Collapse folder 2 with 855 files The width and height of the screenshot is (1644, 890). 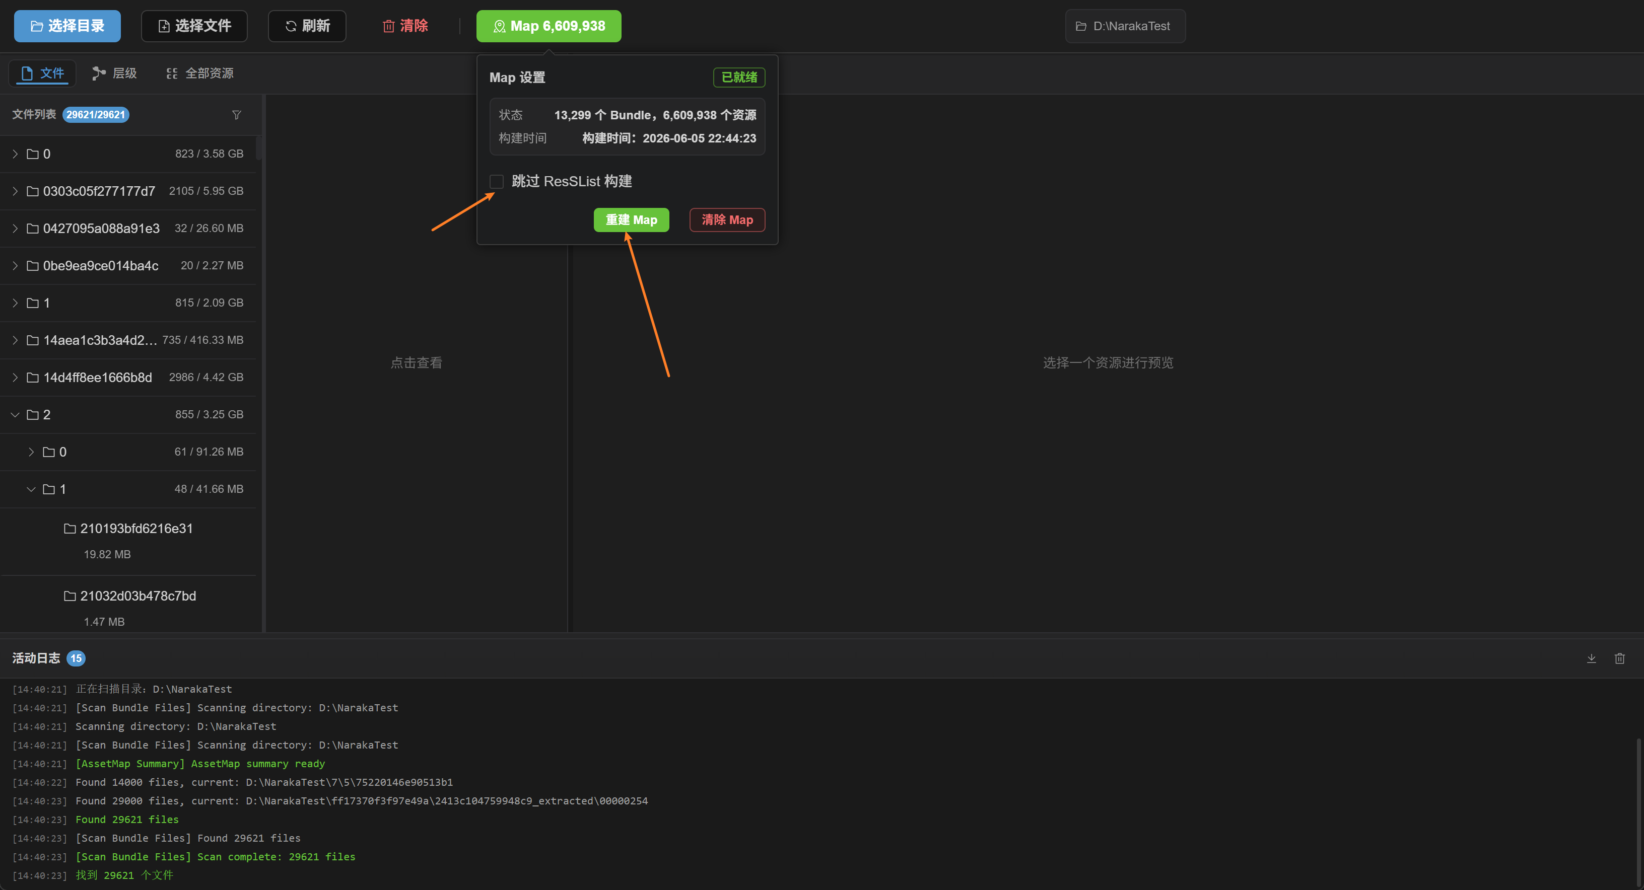coord(15,415)
